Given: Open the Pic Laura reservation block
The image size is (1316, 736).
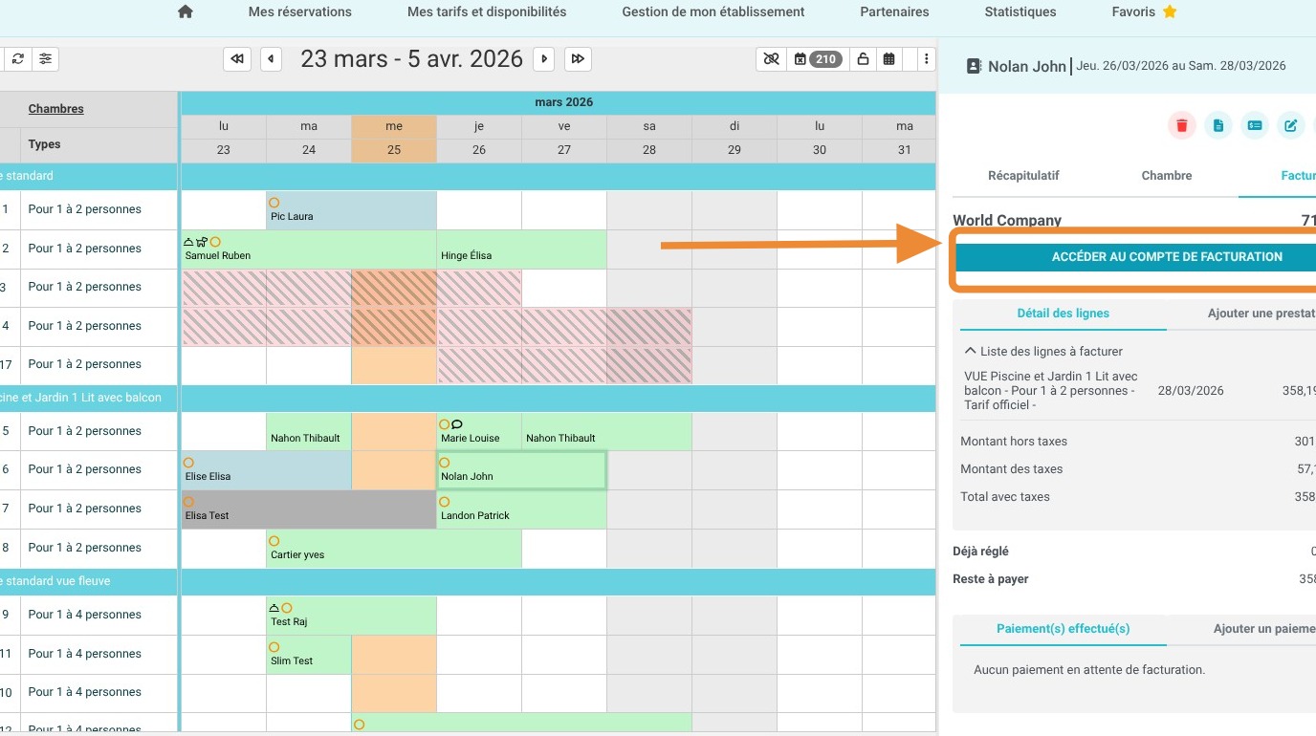Looking at the screenshot, I should coord(351,210).
